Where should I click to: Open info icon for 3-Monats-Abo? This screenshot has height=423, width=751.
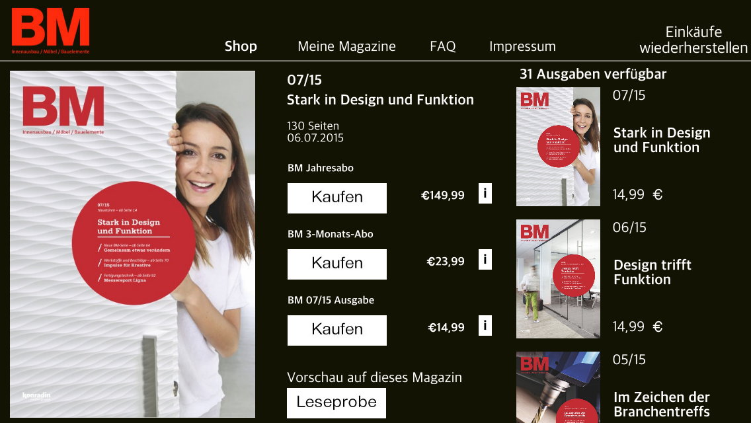(485, 260)
